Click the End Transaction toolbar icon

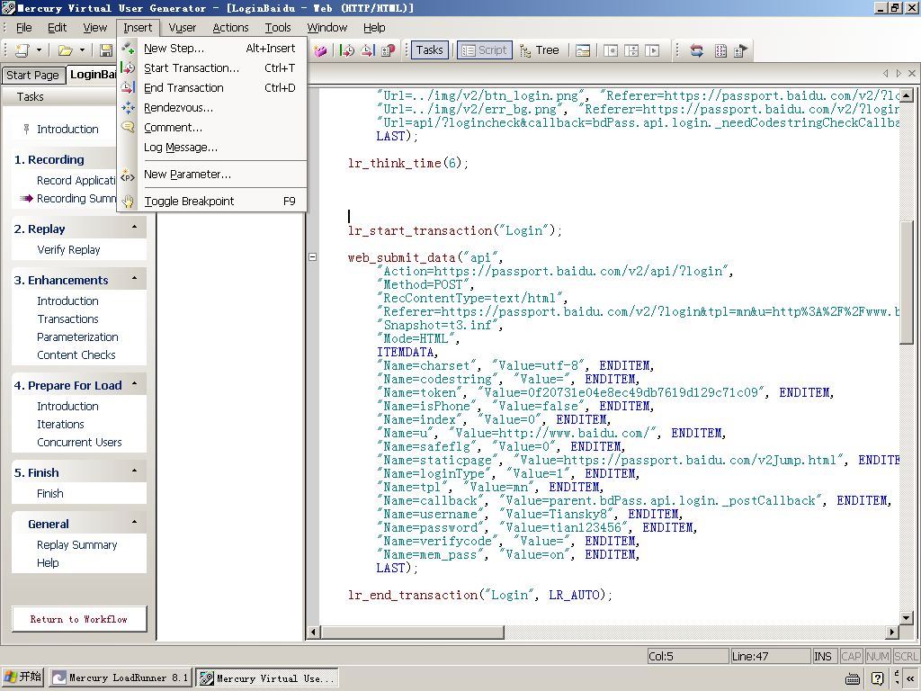tap(368, 50)
